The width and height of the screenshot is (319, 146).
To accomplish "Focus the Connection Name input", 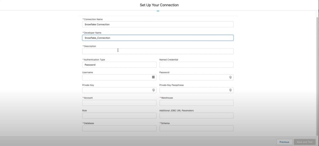I will [158, 24].
